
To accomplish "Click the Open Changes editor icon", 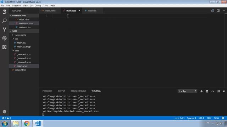I will (x=212, y=11).
